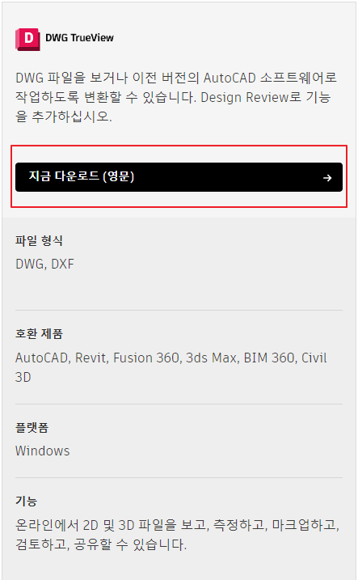Viewport: 358px width, 580px height.
Task: Click the 플랫폼 heading
Action: pyautogui.click(x=32, y=428)
